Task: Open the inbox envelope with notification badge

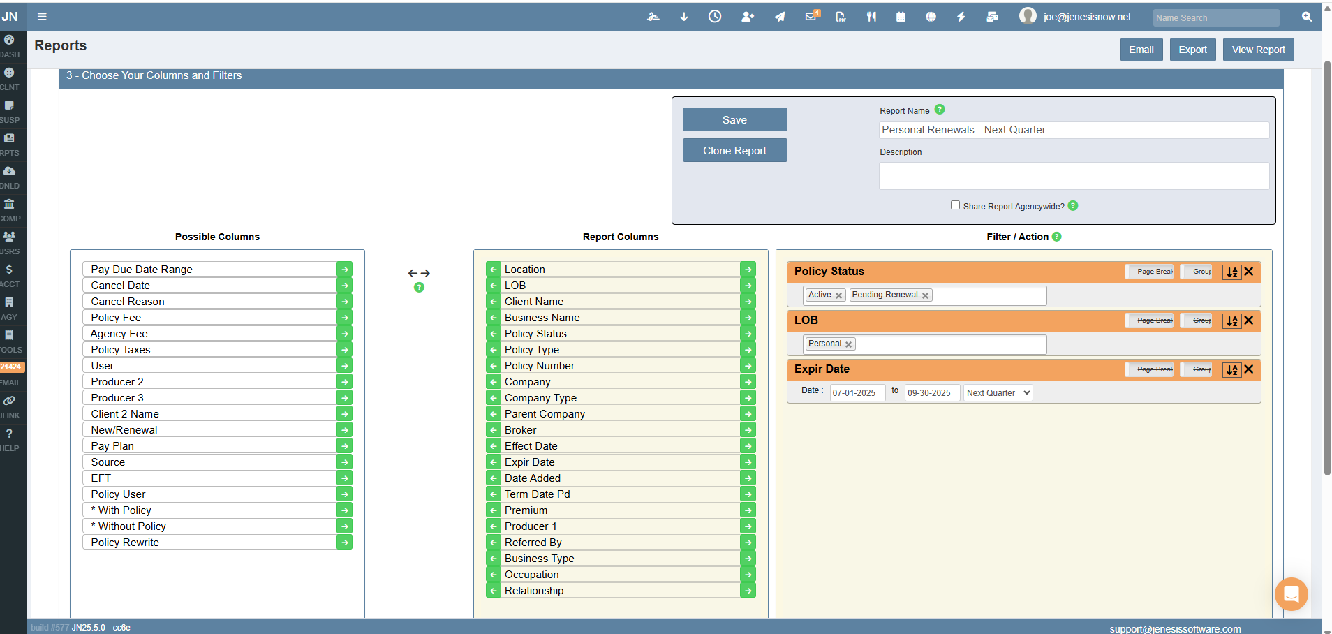Action: (810, 16)
